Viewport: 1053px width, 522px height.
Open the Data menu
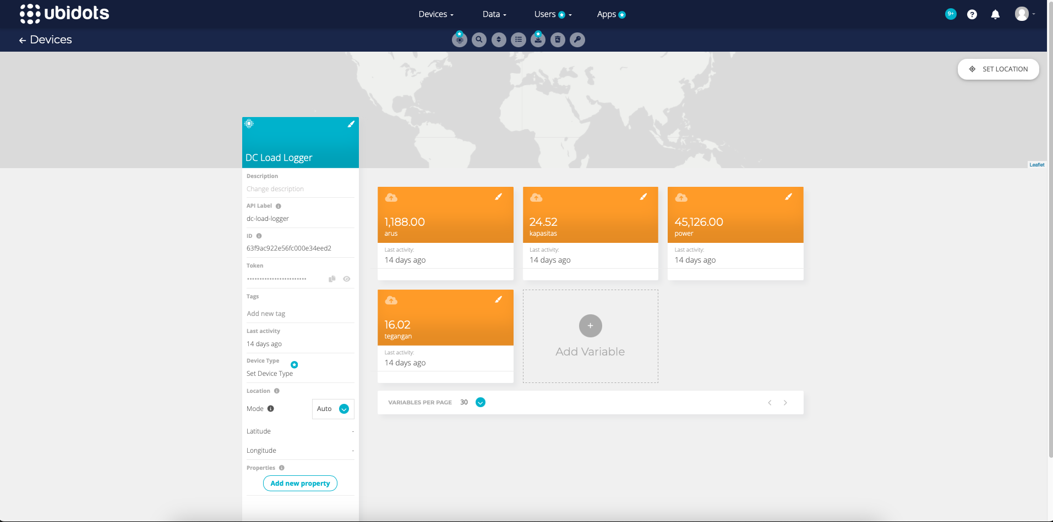pos(494,14)
